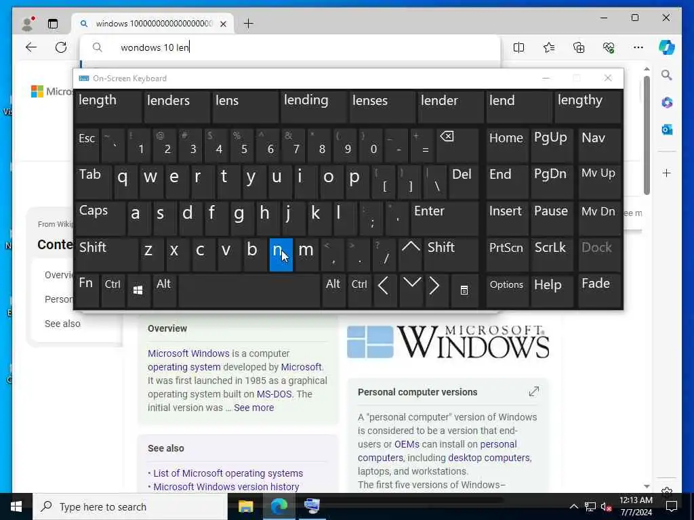
Task: Click the Enter key on keyboard
Action: tap(445, 217)
